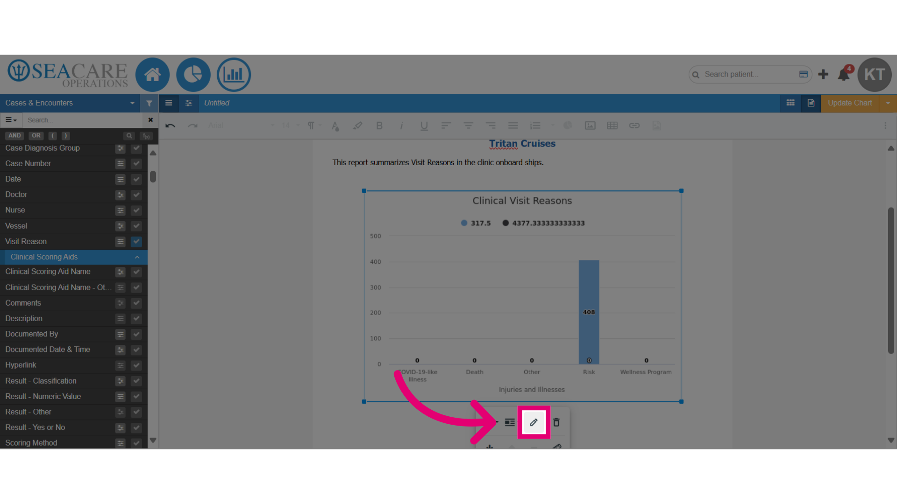Select the Scoring Method field
The image size is (897, 504).
point(31,443)
